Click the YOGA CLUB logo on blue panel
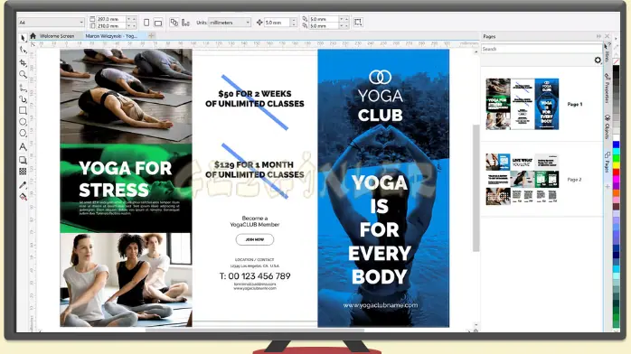 pos(381,96)
